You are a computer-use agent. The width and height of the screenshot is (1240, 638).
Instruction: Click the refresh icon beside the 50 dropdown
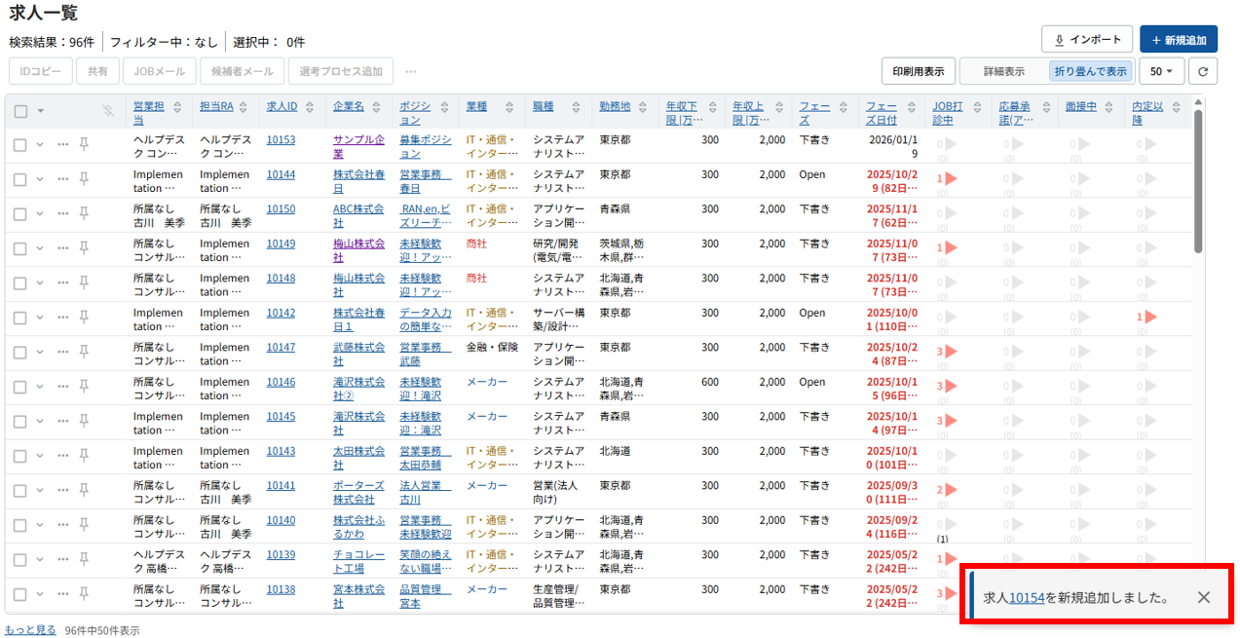click(x=1204, y=71)
